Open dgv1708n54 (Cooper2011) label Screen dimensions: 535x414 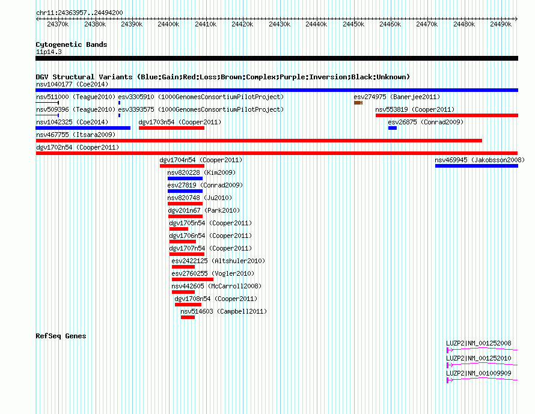pyautogui.click(x=216, y=299)
